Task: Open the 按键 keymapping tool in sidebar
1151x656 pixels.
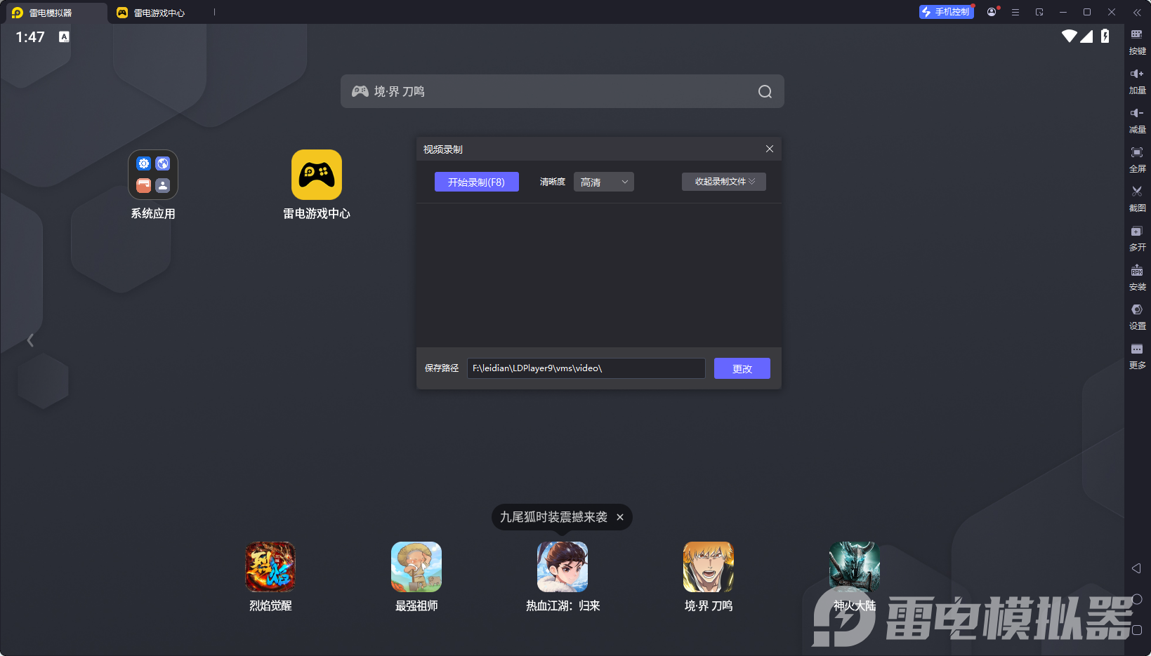Action: [x=1137, y=41]
